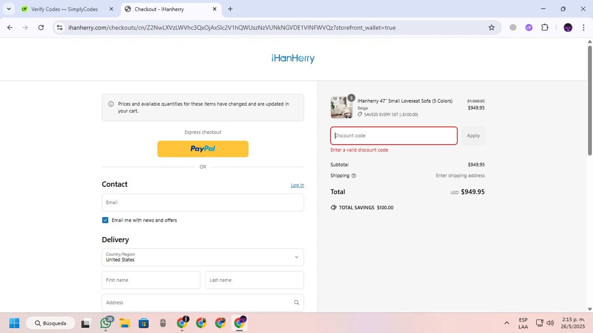Open the tab search dropdown arrow
Screen dimensions: 593x333
click(9, 9)
